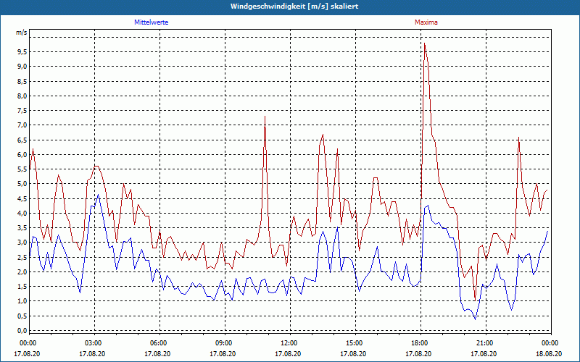Select the '17.08.20' date under 21:00
The image size is (580, 362).
[484, 354]
